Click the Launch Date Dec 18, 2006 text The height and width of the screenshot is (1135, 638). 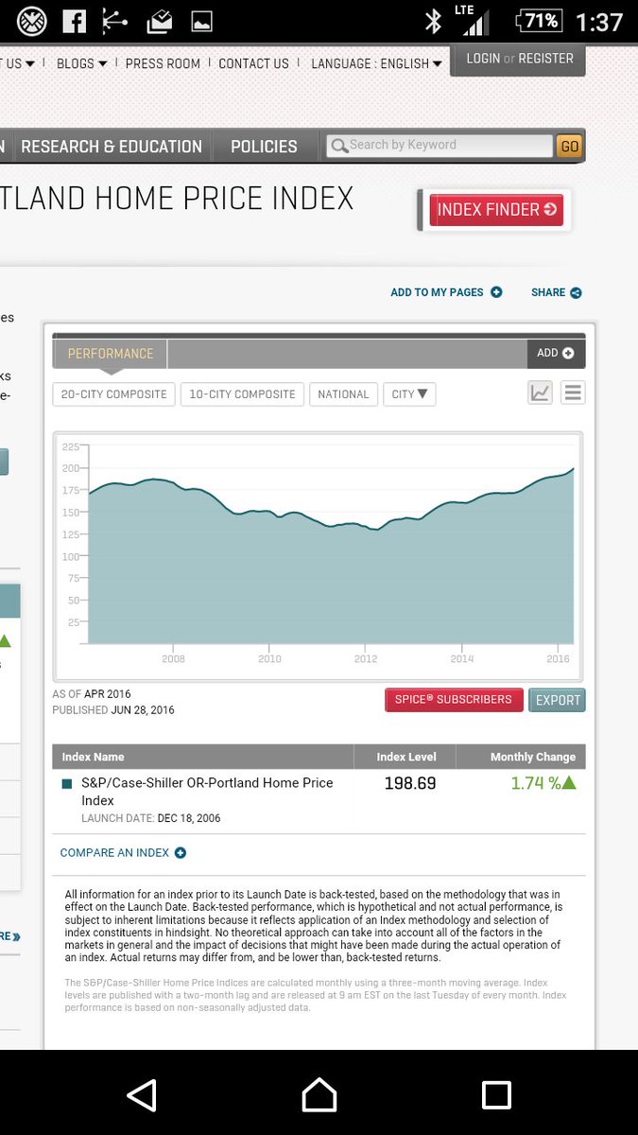click(151, 818)
